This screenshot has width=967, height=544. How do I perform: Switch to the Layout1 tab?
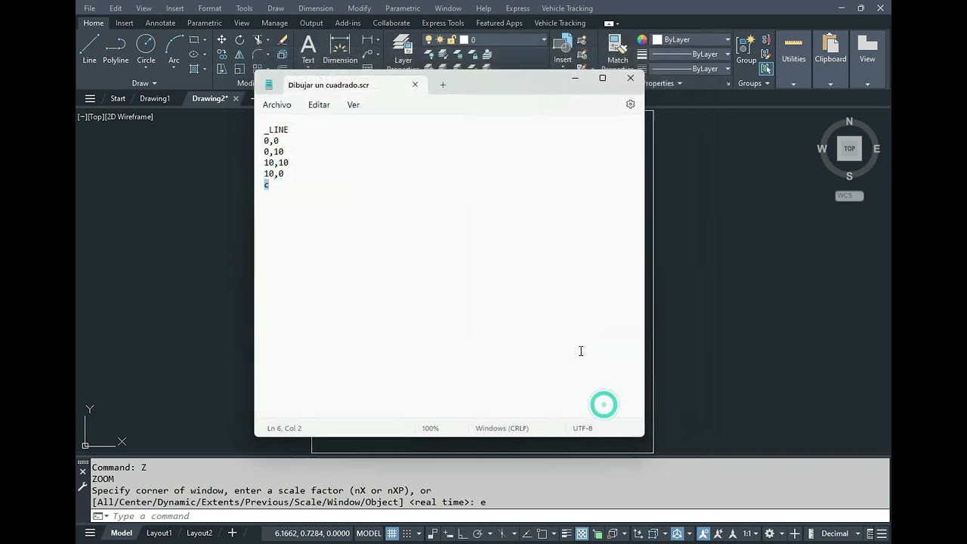click(159, 533)
